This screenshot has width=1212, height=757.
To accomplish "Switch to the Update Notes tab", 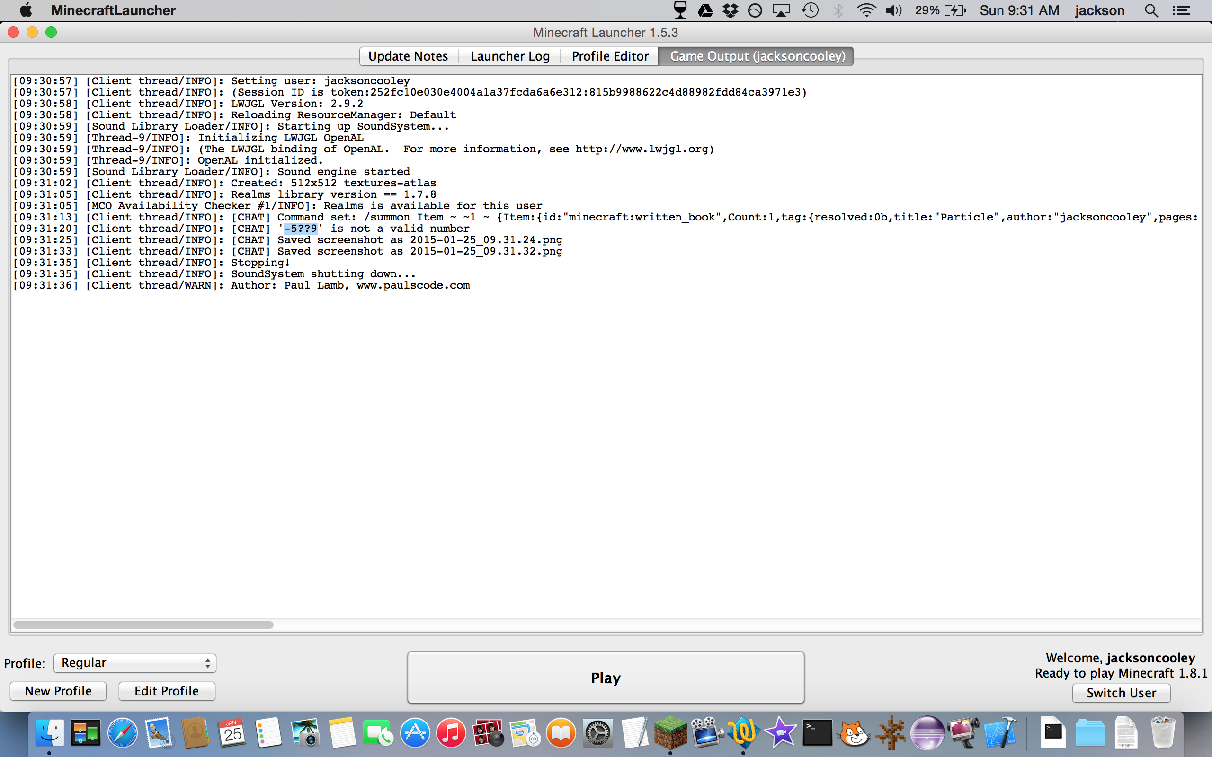I will (408, 56).
